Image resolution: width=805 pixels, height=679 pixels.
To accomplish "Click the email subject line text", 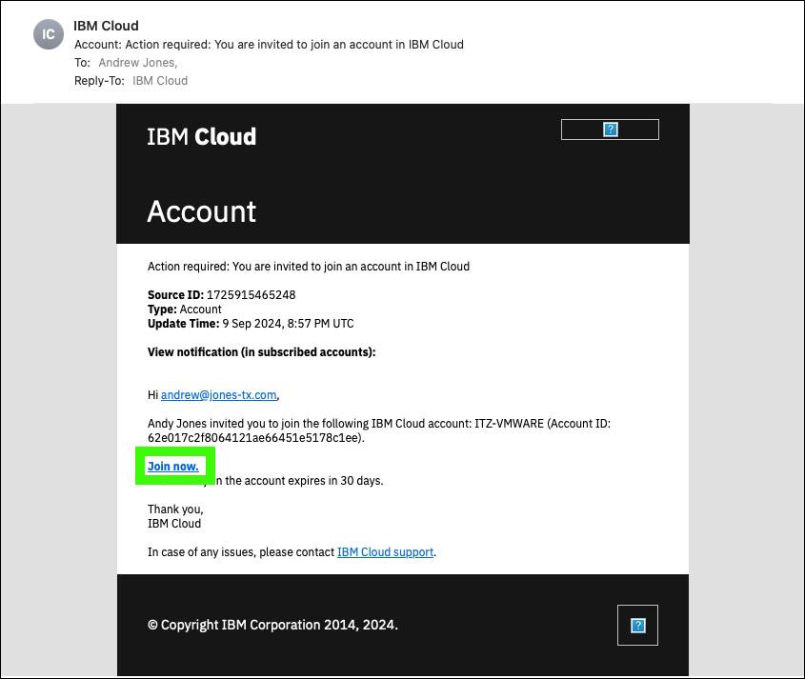I will [x=269, y=45].
